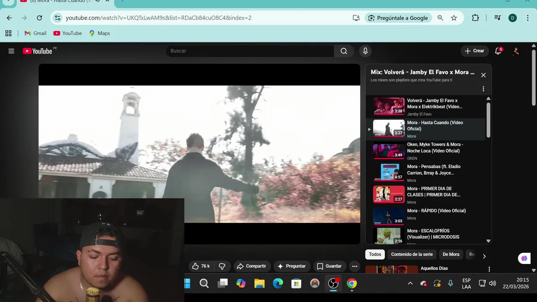The image size is (537, 302).
Task: Play Volverá - Jamby El Favo playlist thumbnail
Action: (x=389, y=106)
